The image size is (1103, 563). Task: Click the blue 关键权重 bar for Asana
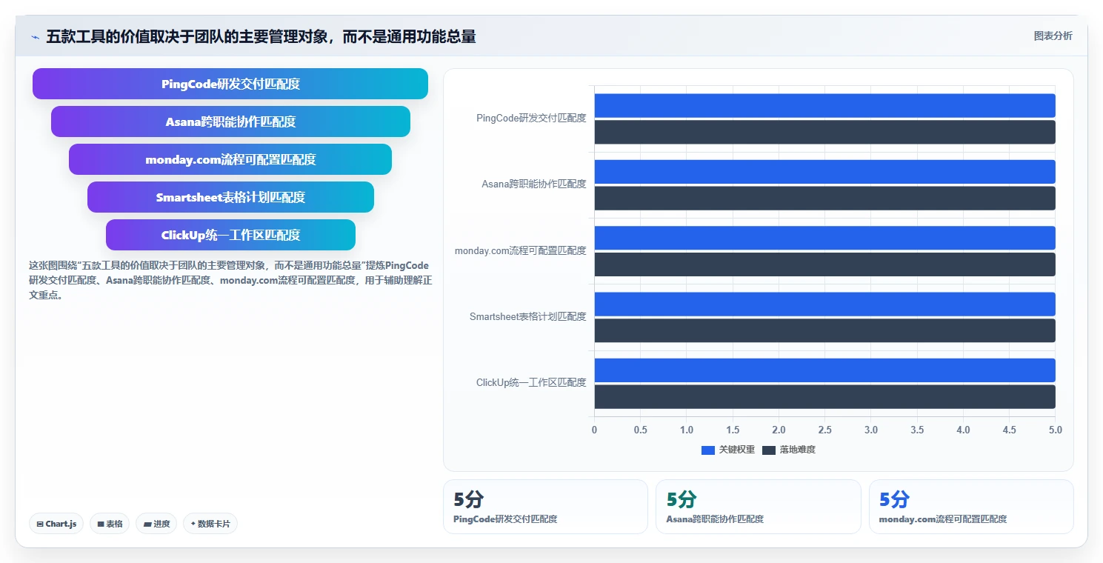[x=824, y=172]
